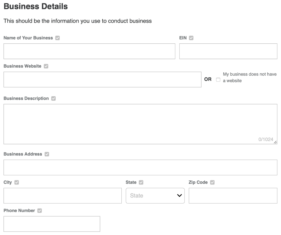Screen dimensions: 281x235
Task: Select the Zip Code input box
Action: click(x=233, y=196)
